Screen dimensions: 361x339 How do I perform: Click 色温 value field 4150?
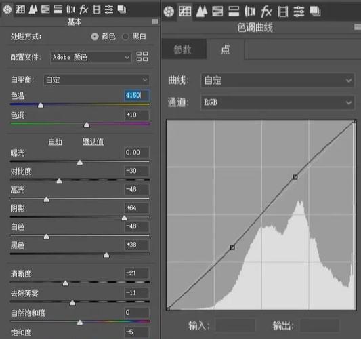tap(137, 95)
